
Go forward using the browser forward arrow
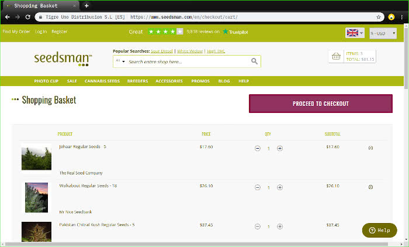coord(18,17)
